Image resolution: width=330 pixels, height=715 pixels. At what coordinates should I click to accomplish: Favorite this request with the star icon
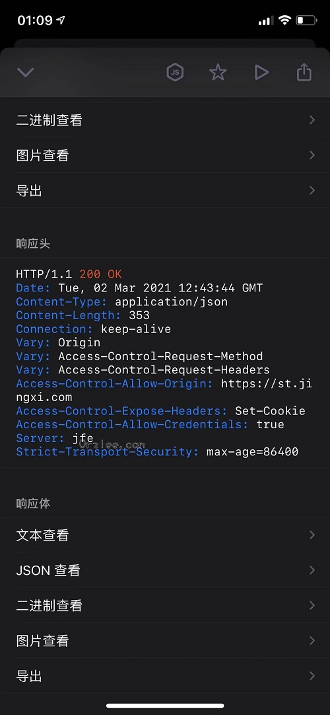pos(218,72)
